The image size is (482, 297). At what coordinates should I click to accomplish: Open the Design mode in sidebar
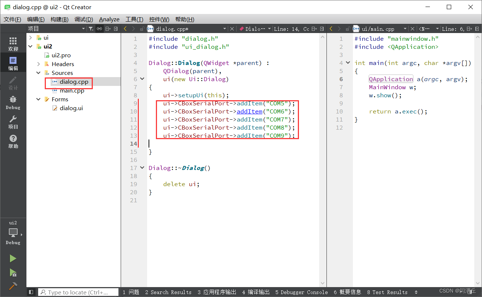13,83
